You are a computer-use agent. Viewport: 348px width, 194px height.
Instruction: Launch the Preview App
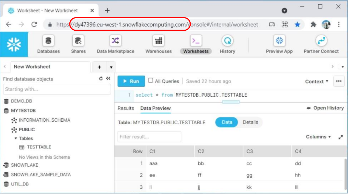pyautogui.click(x=279, y=41)
